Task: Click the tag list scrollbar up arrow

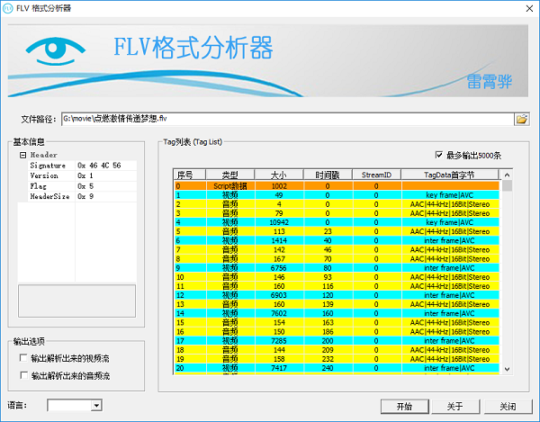Action: [507, 175]
